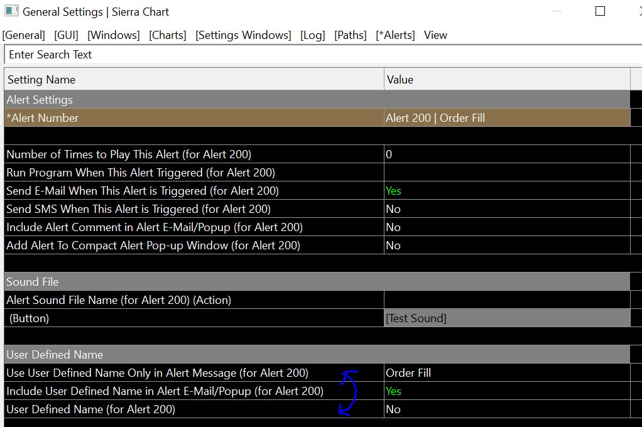The image size is (642, 427).
Task: Open Alert Number dropdown showing Alert 200 | Order Fill
Action: 508,118
